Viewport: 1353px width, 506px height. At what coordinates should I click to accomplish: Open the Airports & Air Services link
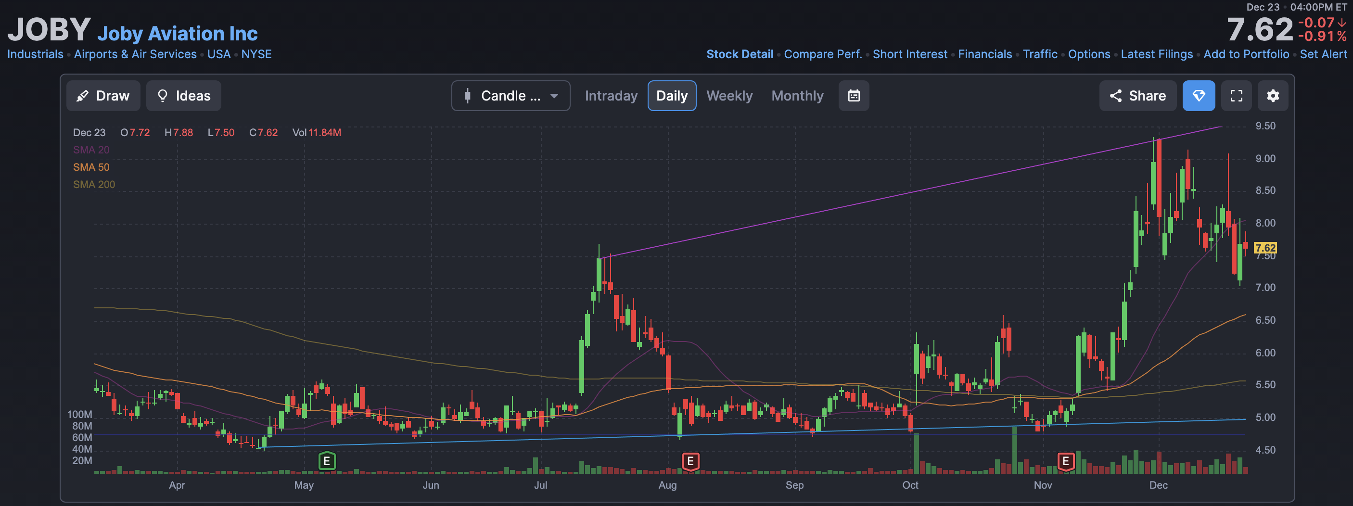coord(135,54)
